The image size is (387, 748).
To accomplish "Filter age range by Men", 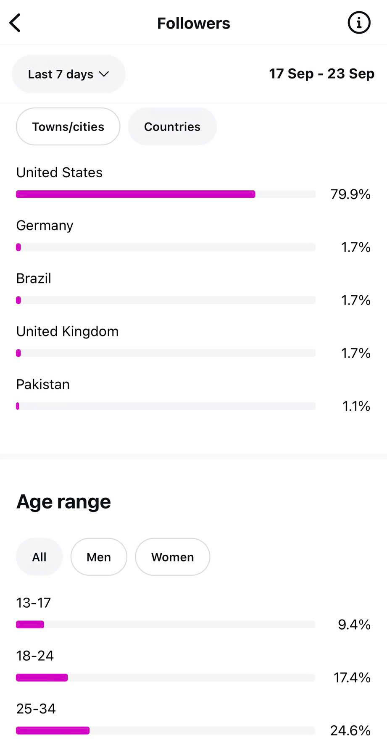I will [x=99, y=557].
